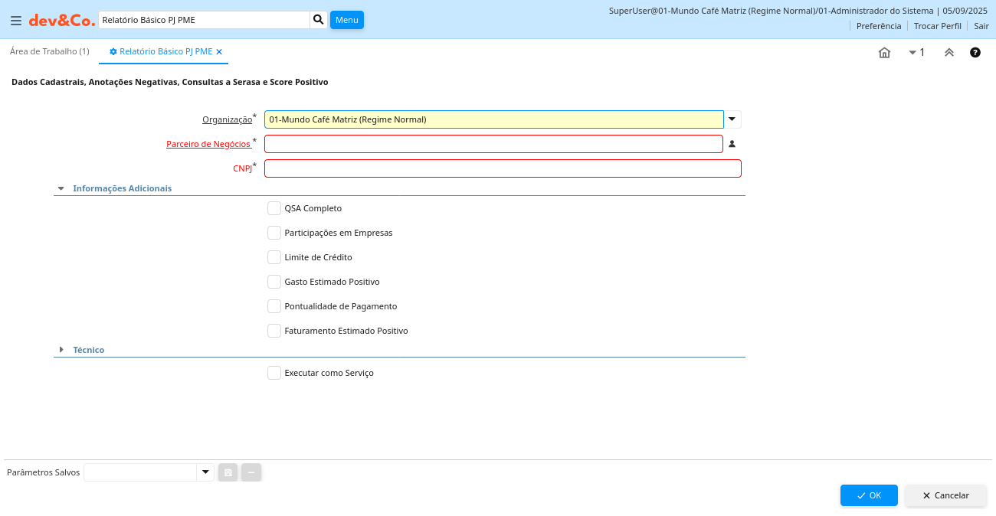Collapse the Informações Adicionais section
This screenshot has width=996, height=516.
click(x=61, y=188)
